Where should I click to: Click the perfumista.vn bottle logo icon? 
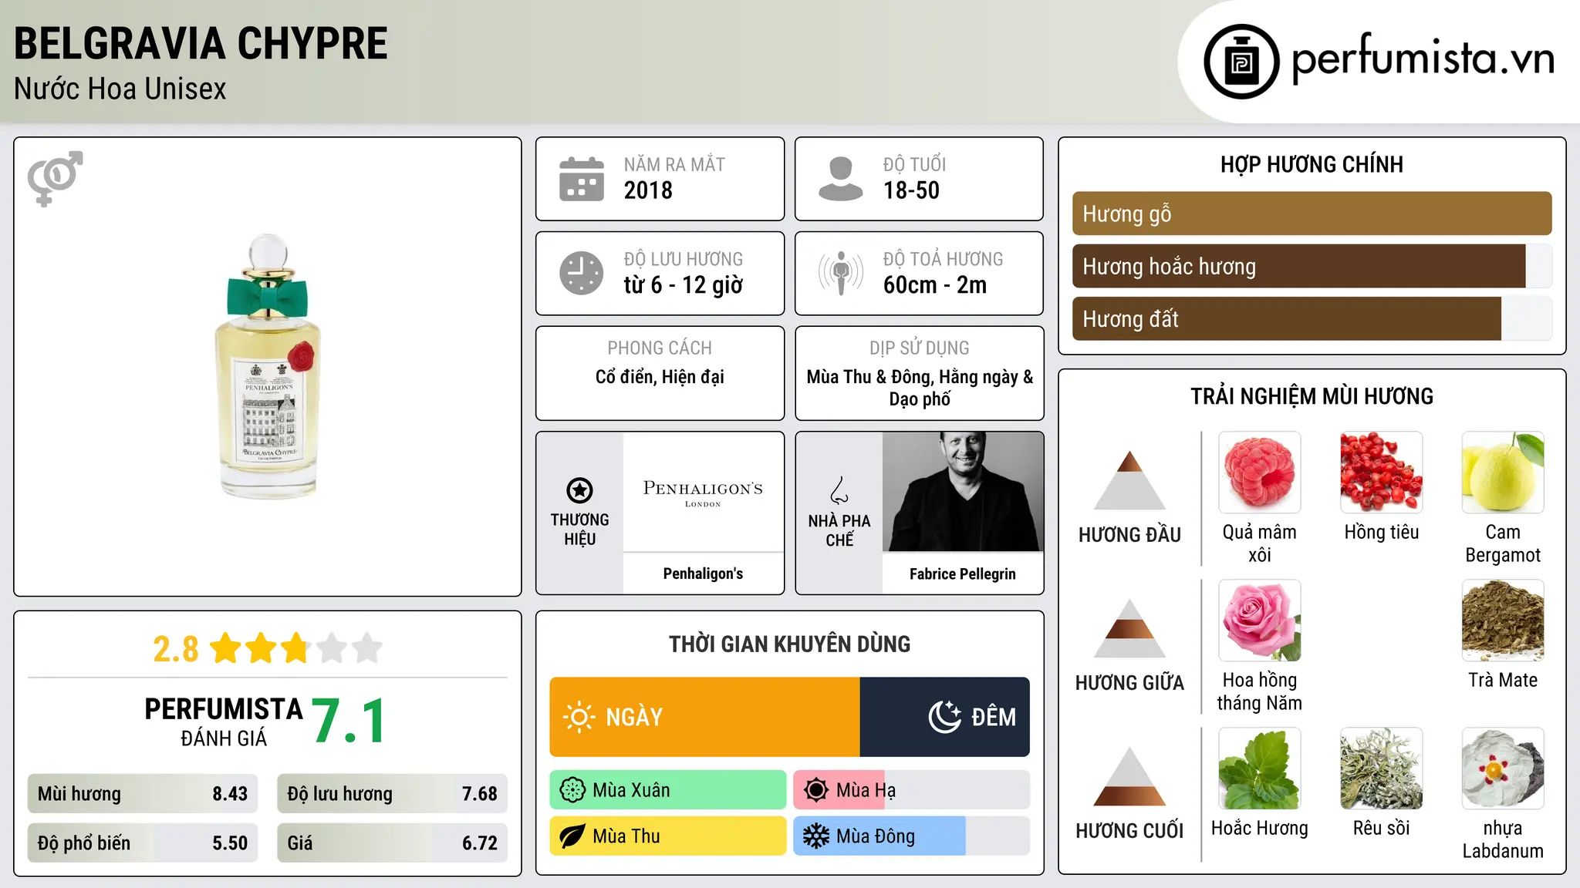(x=1241, y=62)
